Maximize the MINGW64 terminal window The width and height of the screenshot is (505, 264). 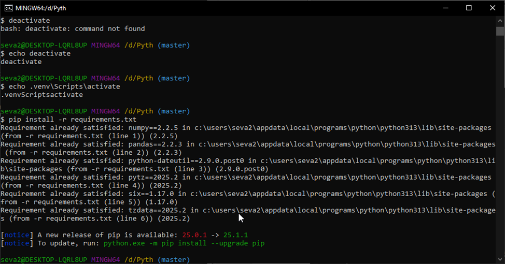[x=469, y=8]
